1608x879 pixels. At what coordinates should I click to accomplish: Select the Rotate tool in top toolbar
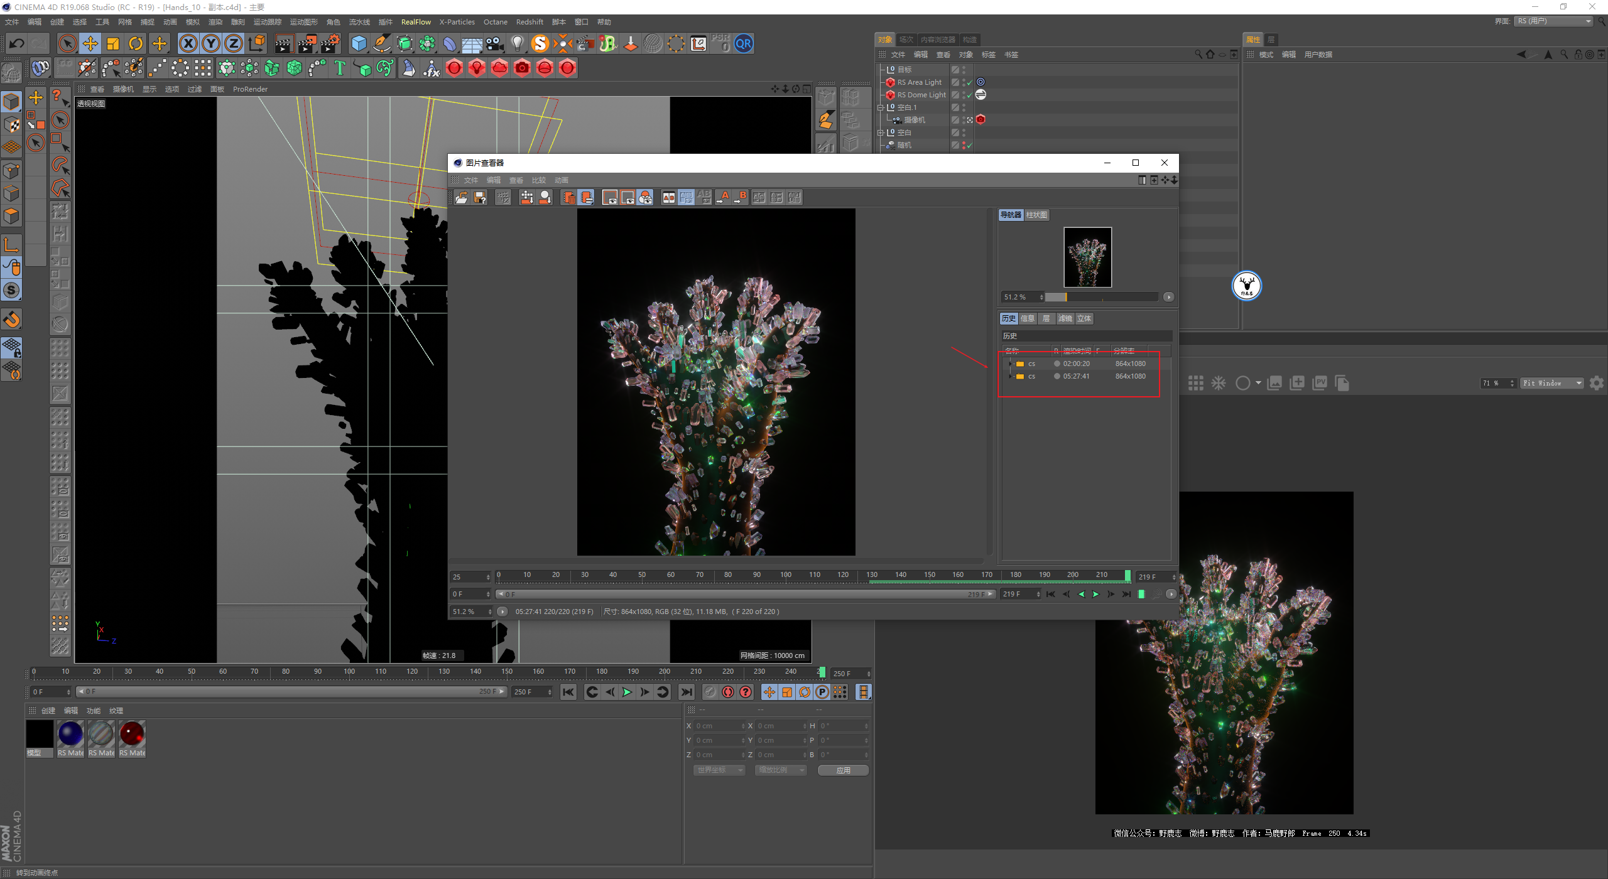click(x=136, y=43)
